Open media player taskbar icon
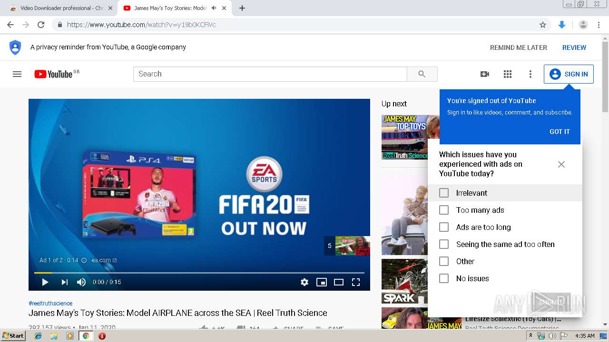609x342 pixels. pyautogui.click(x=70, y=336)
